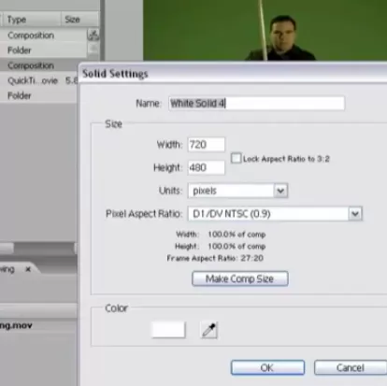The image size is (387, 386).
Task: Open the Units dropdown arrow
Action: pyautogui.click(x=280, y=191)
